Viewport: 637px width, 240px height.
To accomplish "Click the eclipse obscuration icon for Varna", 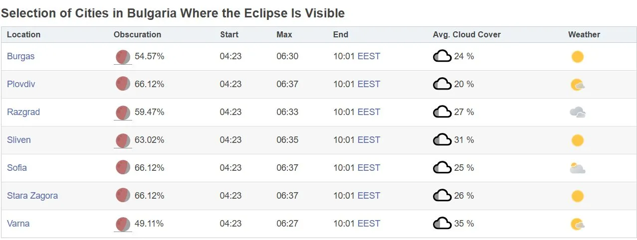I will [123, 224].
